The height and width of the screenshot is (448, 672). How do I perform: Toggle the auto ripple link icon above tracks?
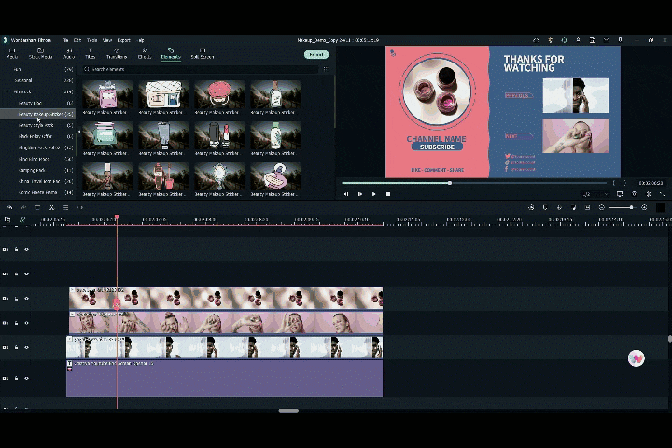pos(22,220)
